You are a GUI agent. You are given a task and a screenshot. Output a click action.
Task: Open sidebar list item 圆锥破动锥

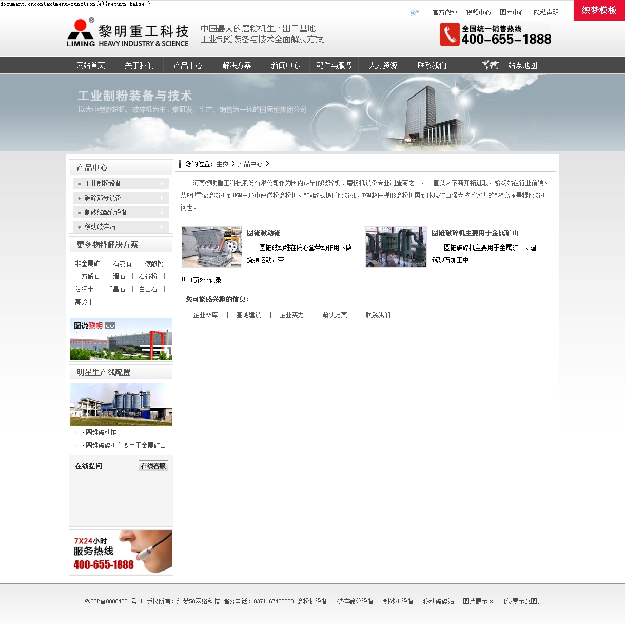(101, 432)
